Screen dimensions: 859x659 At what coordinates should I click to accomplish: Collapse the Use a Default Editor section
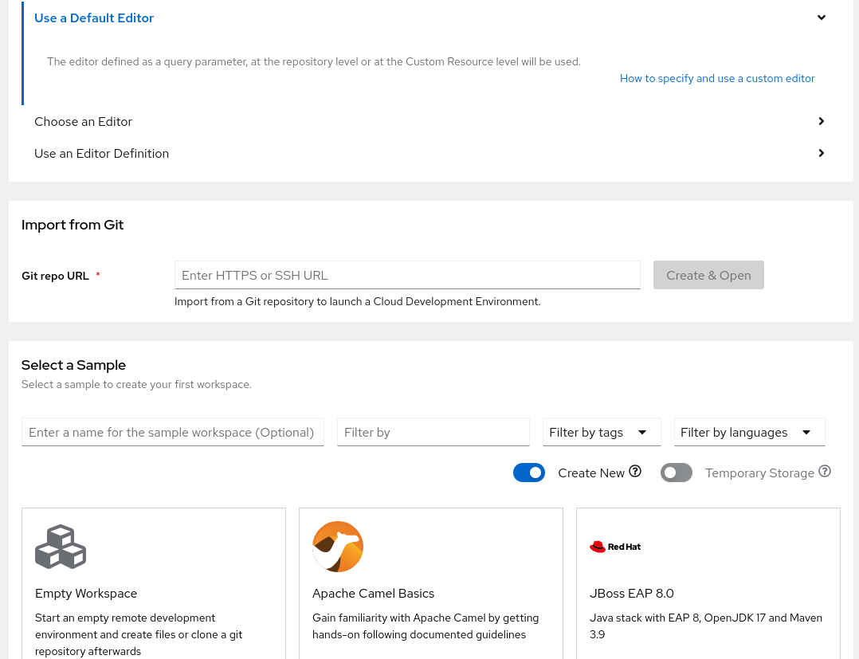tap(821, 18)
